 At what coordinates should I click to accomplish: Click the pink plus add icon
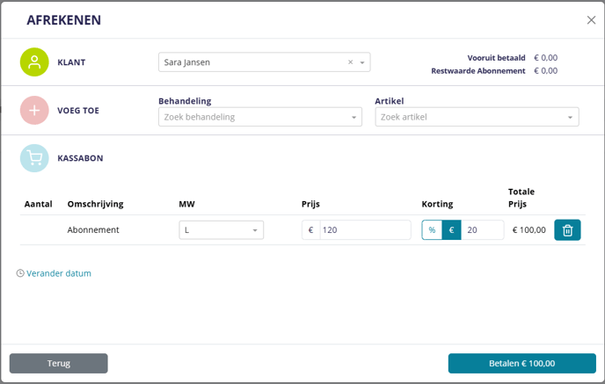(34, 111)
